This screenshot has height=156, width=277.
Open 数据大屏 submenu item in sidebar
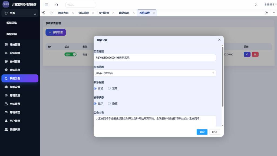pyautogui.click(x=12, y=34)
